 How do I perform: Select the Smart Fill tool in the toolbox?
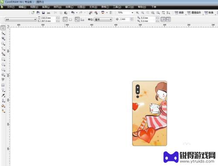pos(3,54)
